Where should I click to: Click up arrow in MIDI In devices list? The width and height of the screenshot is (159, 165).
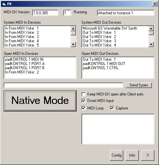coord(73,29)
